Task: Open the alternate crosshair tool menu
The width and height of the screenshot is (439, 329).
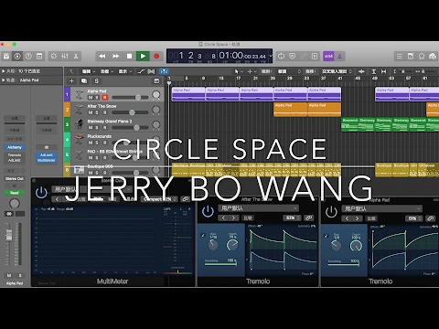Action: coord(252,71)
